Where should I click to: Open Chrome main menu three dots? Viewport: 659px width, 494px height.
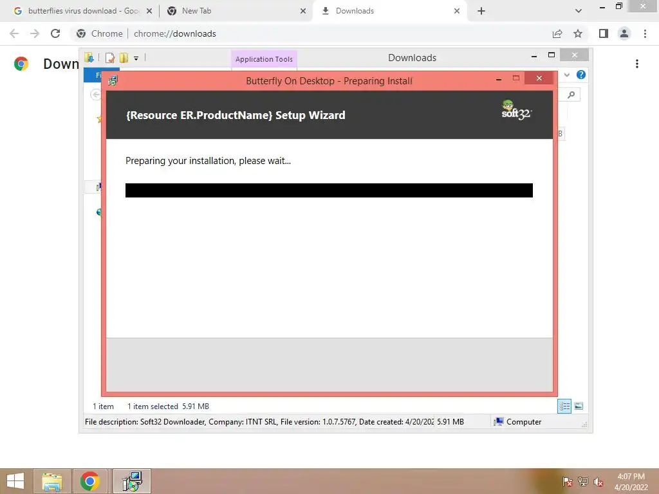[x=645, y=33]
